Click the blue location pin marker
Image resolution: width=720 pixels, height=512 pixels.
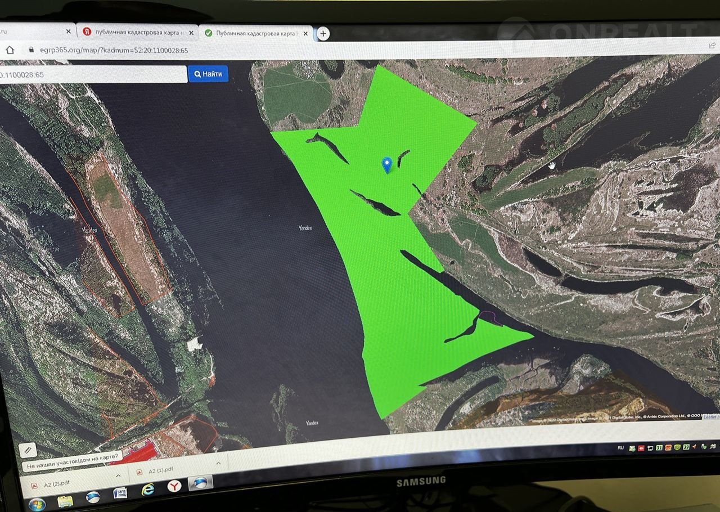(386, 165)
